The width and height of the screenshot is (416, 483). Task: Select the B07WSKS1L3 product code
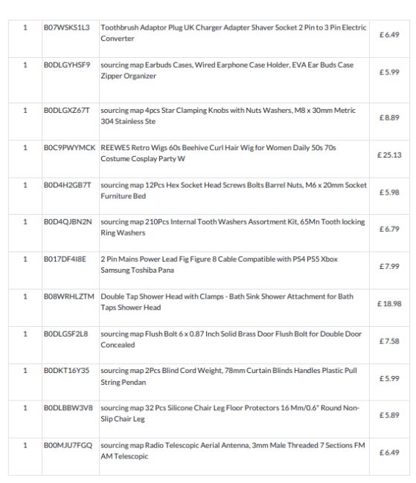pos(67,27)
